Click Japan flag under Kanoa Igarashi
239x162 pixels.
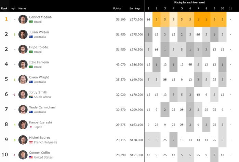(31, 127)
